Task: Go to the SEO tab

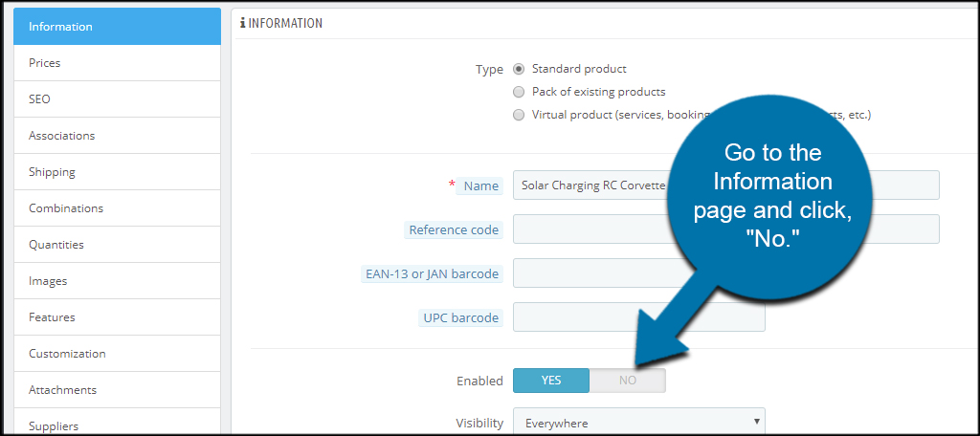Action: (x=117, y=99)
